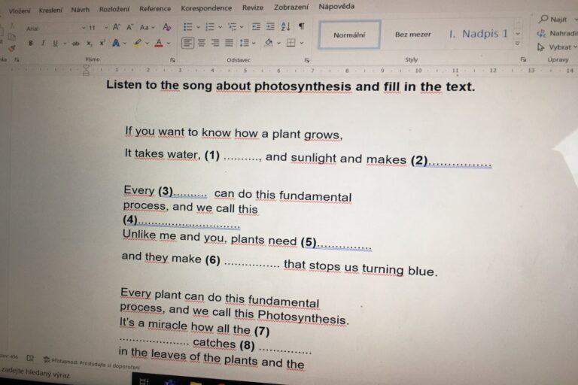The image size is (578, 385).
Task: Open the Reference ribbon tab
Action: point(154,9)
